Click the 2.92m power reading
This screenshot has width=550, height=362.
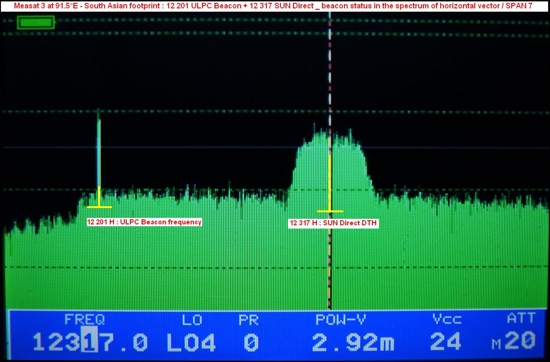click(353, 343)
